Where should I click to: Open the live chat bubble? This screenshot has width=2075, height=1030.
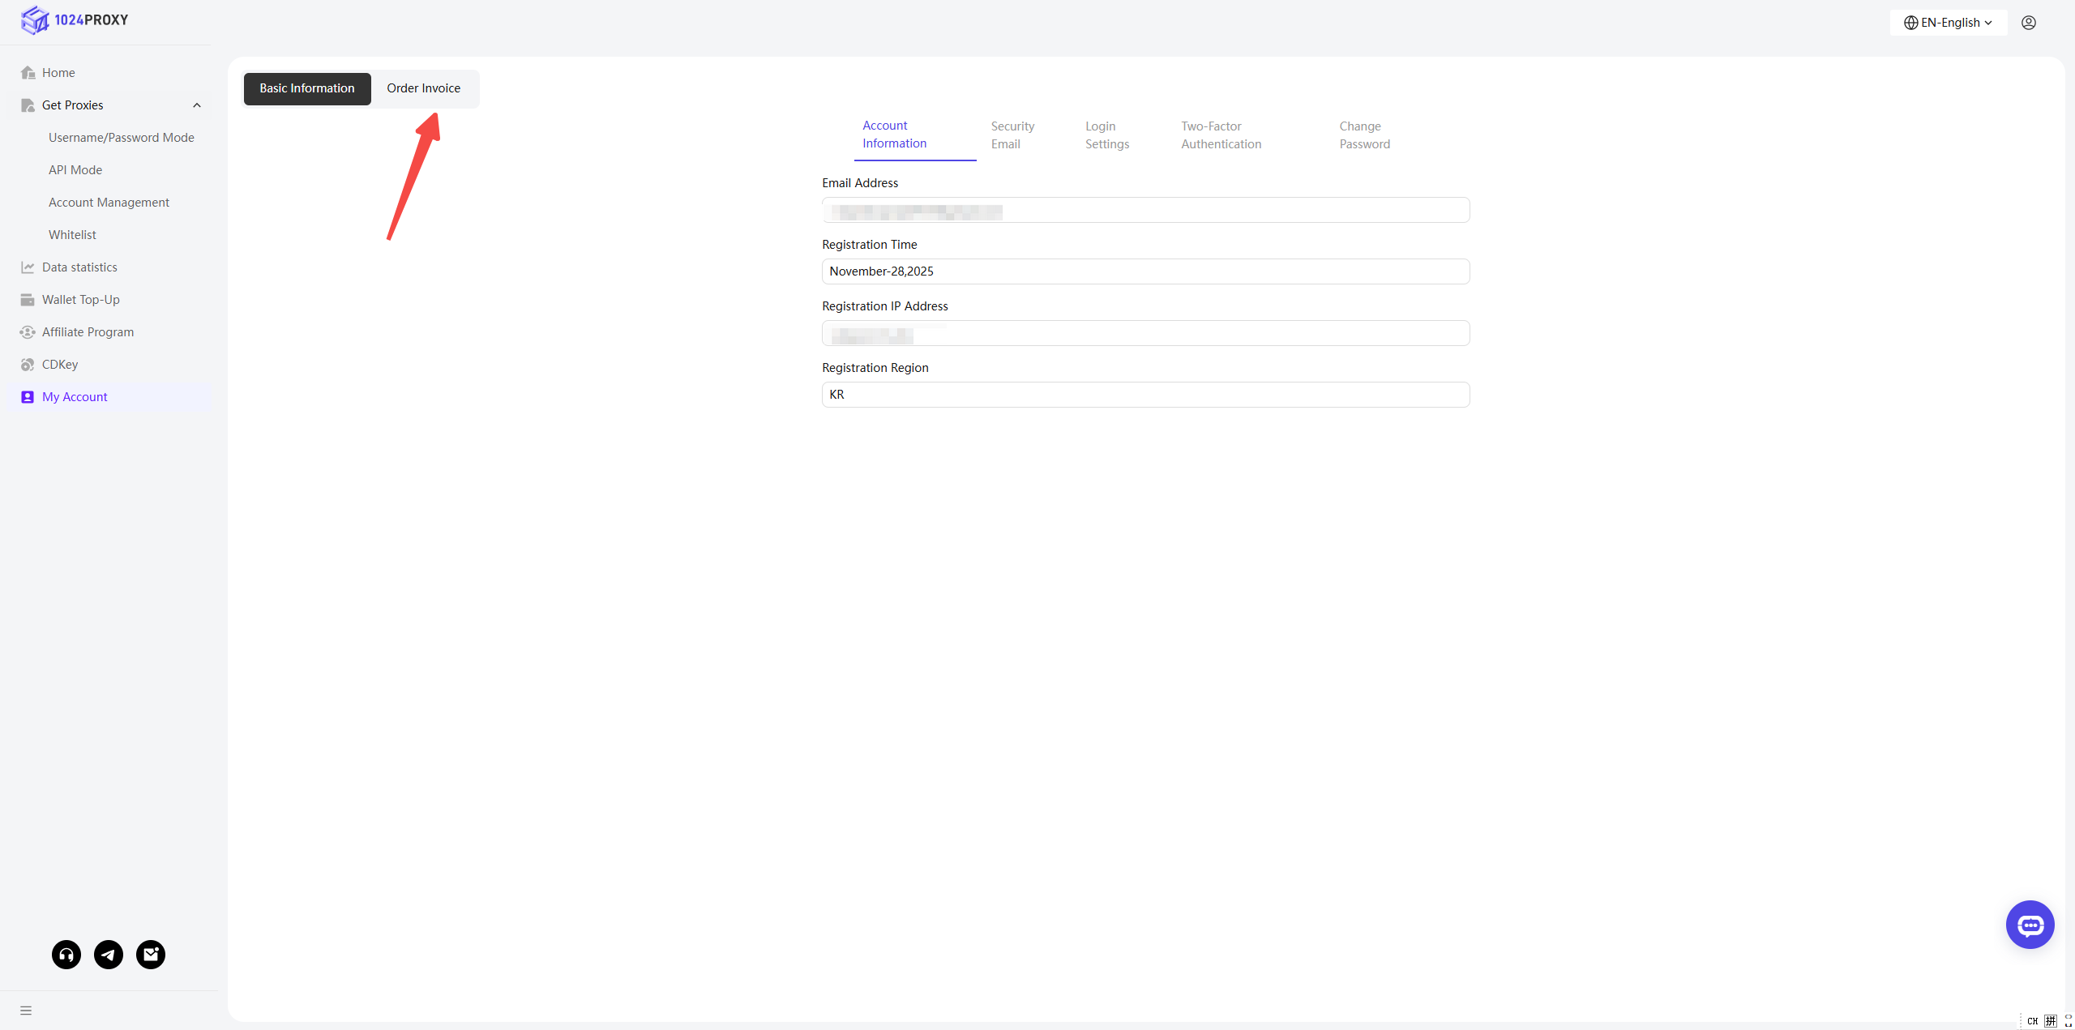pyautogui.click(x=2030, y=925)
